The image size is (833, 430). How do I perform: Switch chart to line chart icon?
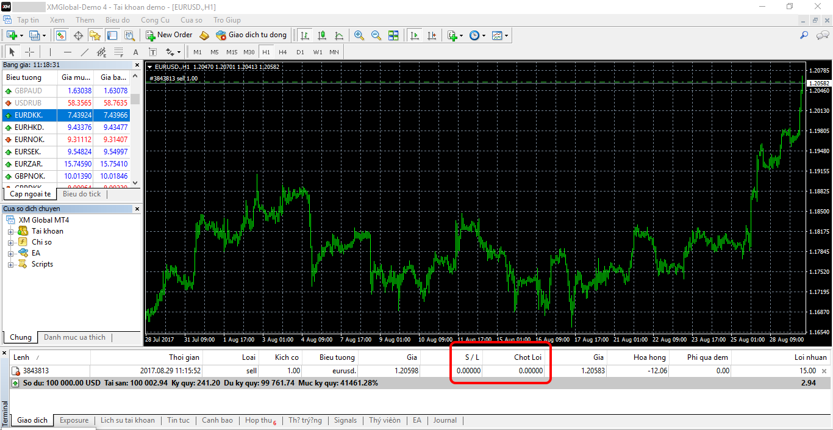pos(339,35)
